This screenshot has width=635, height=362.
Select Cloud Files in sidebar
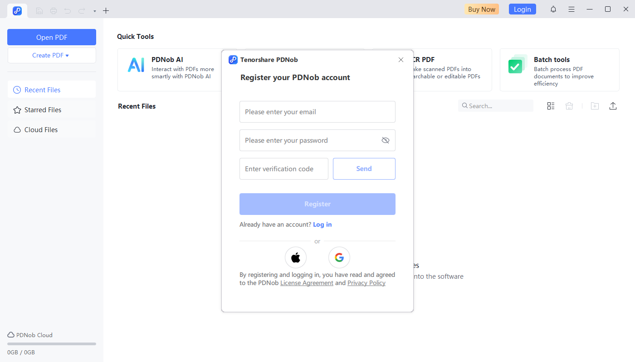41,129
